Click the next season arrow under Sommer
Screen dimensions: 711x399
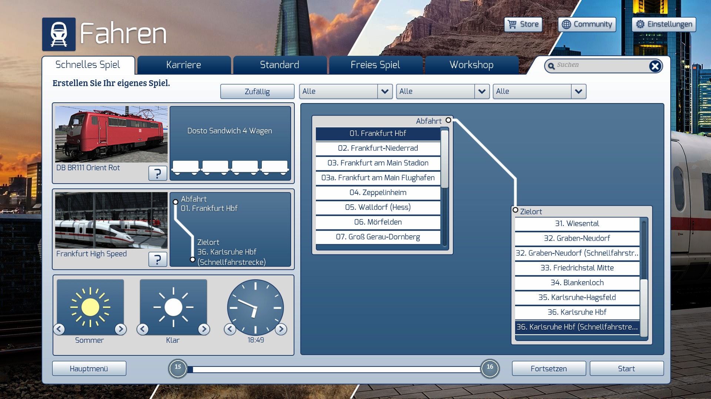pos(120,329)
